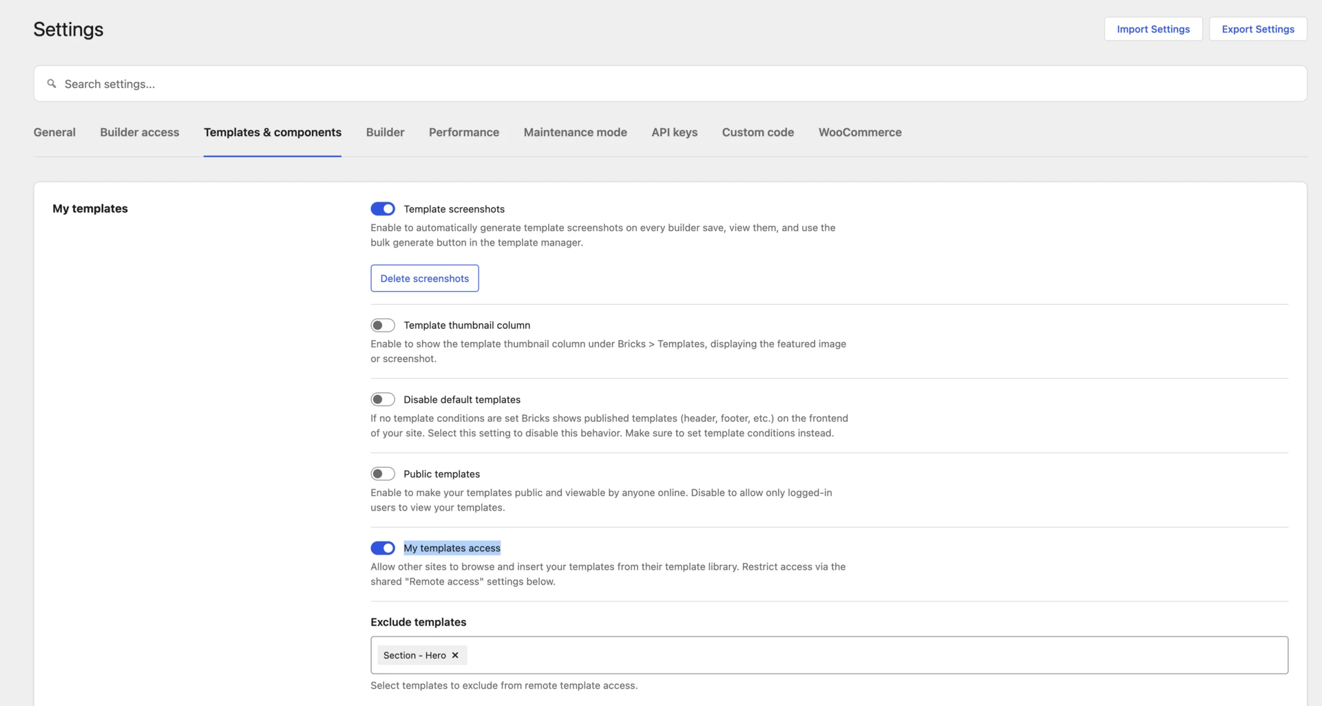The width and height of the screenshot is (1322, 706).
Task: Go to the Builder tab
Action: tap(385, 132)
